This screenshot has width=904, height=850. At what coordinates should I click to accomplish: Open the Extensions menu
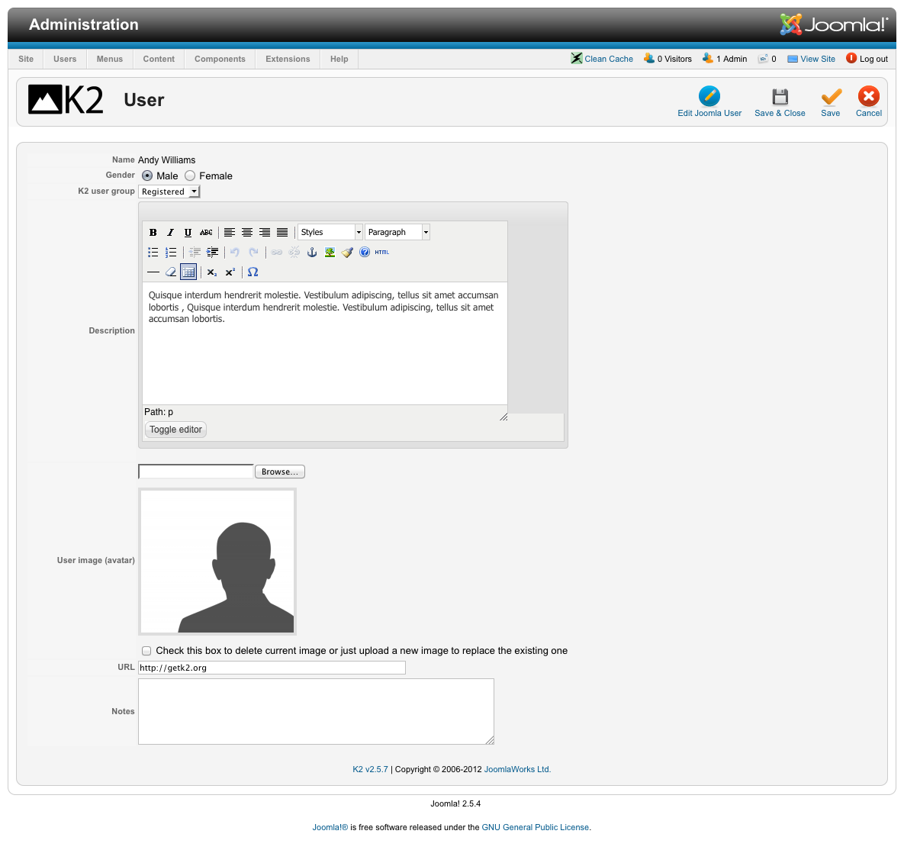288,59
